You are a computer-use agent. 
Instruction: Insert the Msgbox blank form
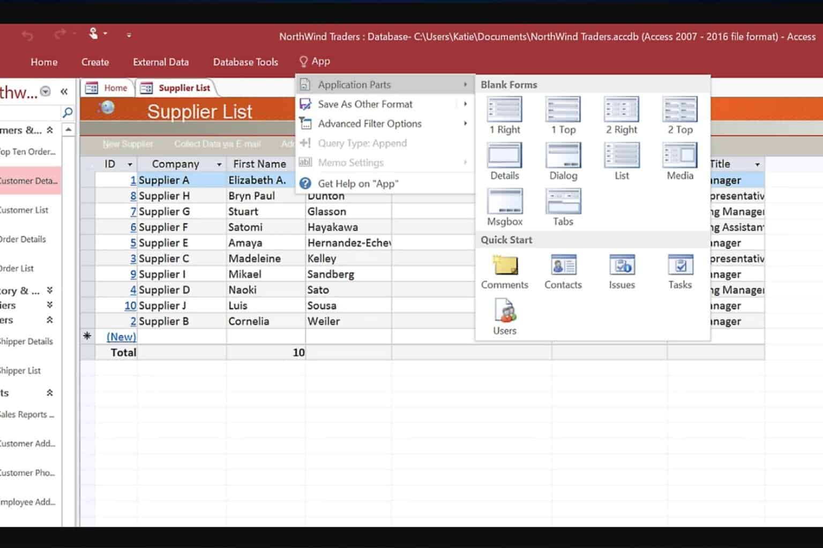[x=504, y=208]
